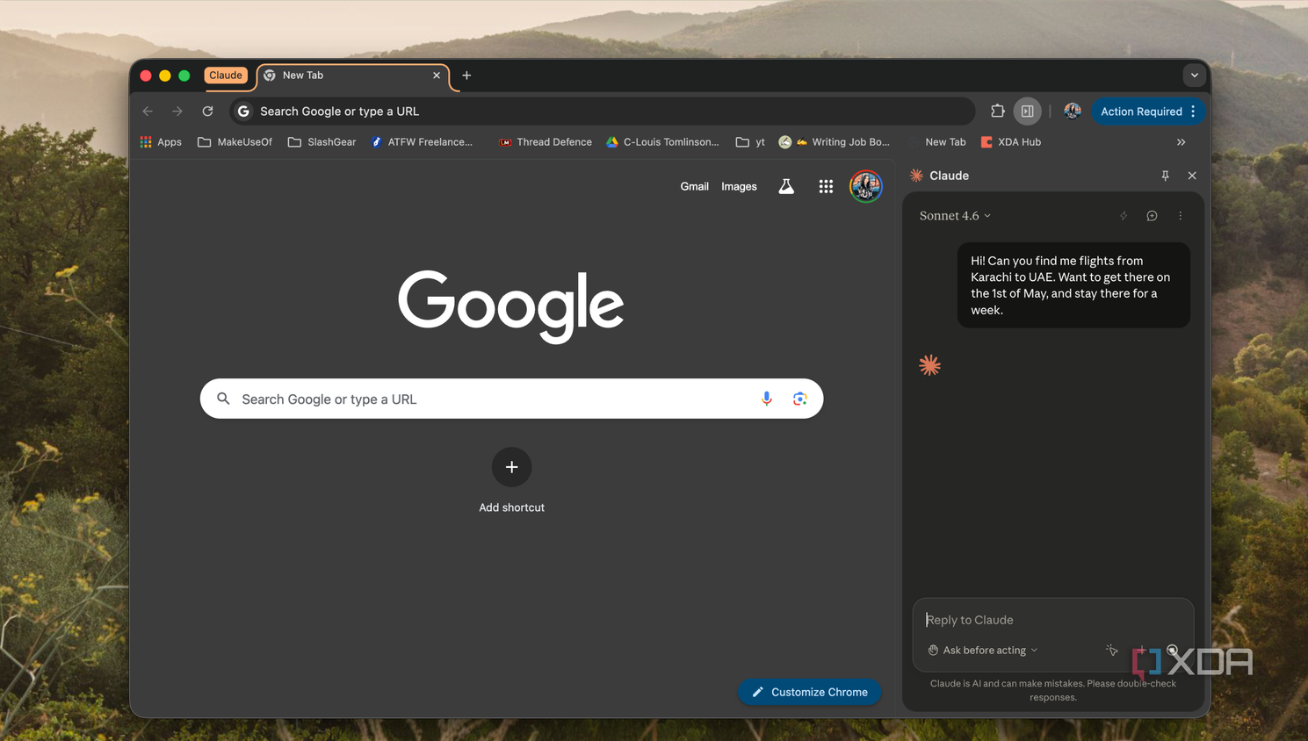Image resolution: width=1308 pixels, height=741 pixels.
Task: Open the XDA Hub bookmark
Action: tap(1011, 142)
